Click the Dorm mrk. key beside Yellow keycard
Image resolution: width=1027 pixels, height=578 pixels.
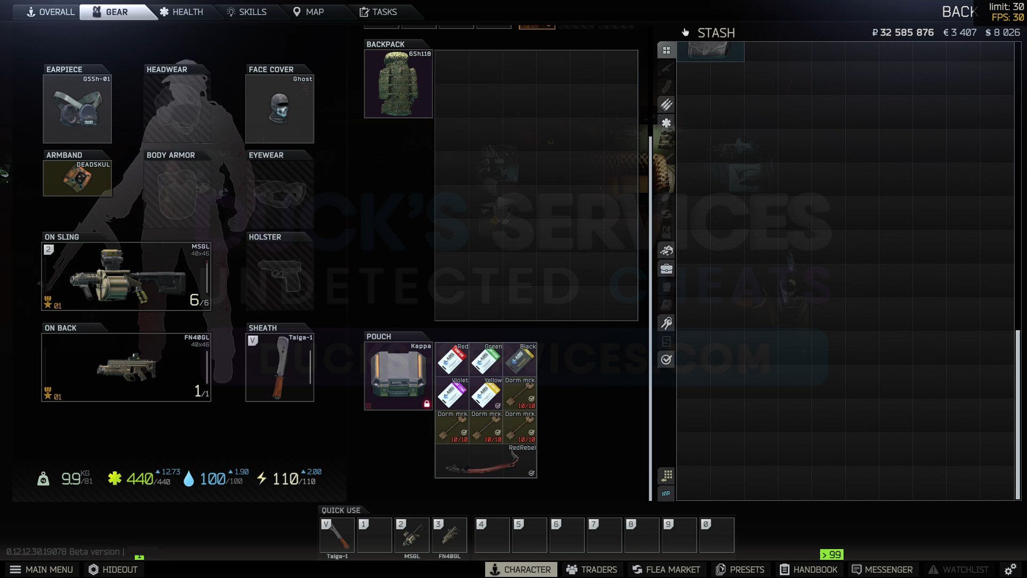[519, 393]
